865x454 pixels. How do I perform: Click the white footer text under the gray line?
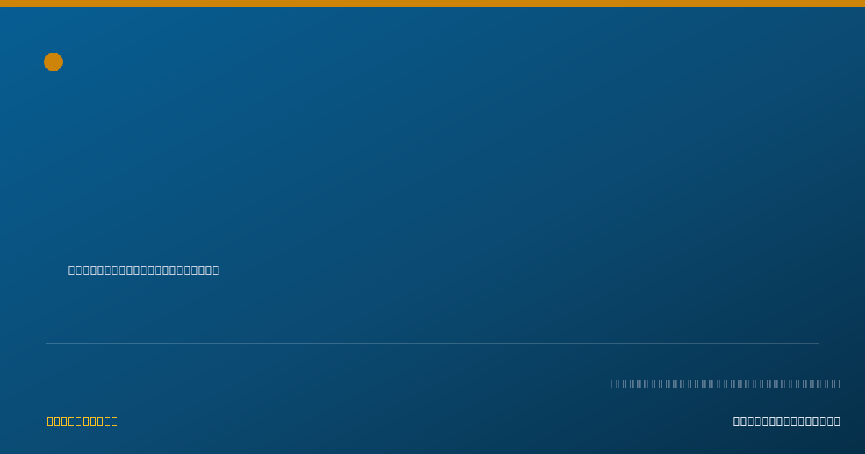(x=786, y=421)
